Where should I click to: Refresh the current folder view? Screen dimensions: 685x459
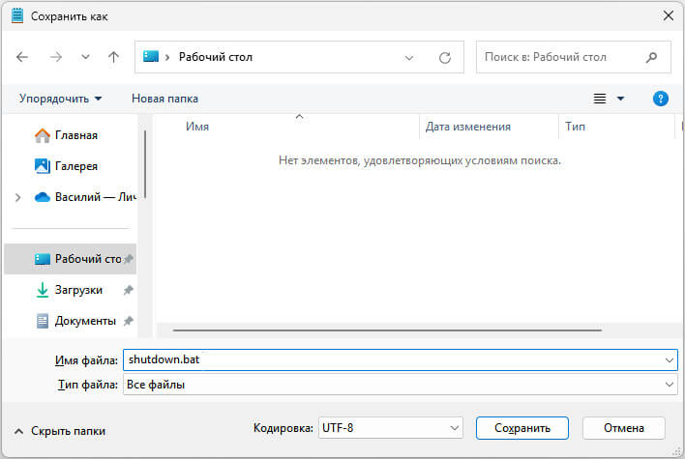point(445,57)
